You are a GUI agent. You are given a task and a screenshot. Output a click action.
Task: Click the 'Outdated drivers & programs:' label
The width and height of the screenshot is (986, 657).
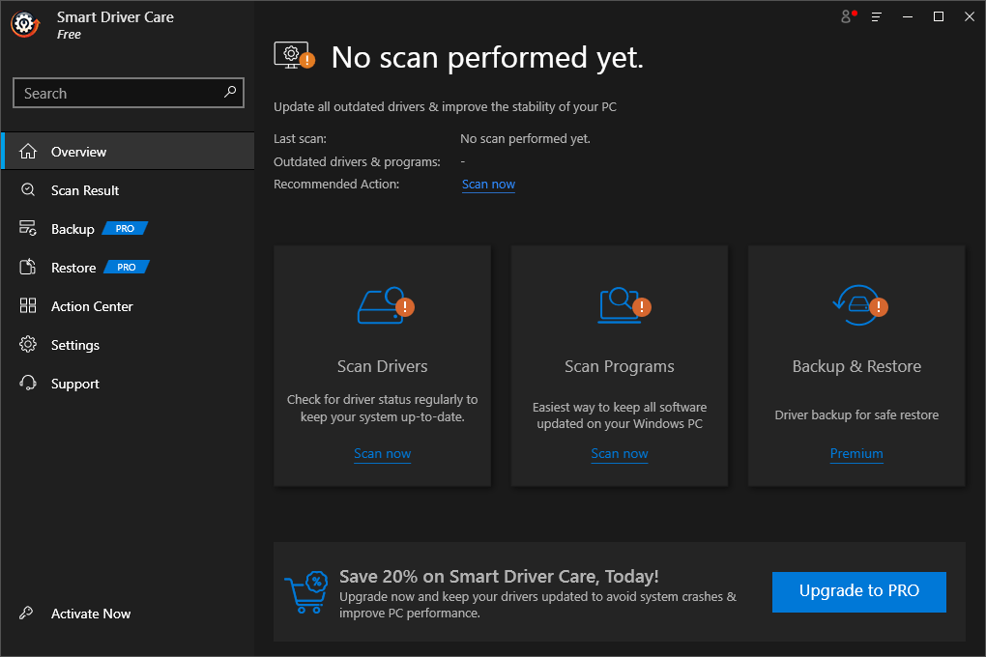357,161
